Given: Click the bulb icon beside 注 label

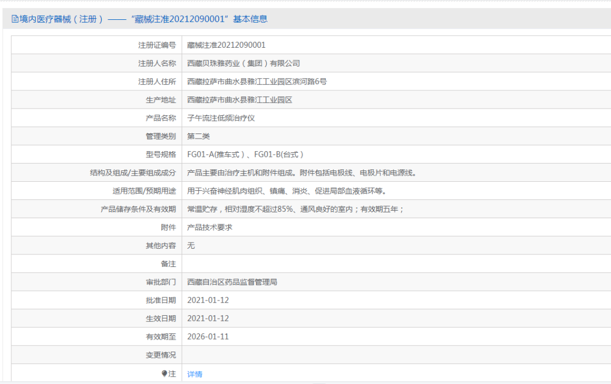Looking at the screenshot, I should pyautogui.click(x=165, y=373).
